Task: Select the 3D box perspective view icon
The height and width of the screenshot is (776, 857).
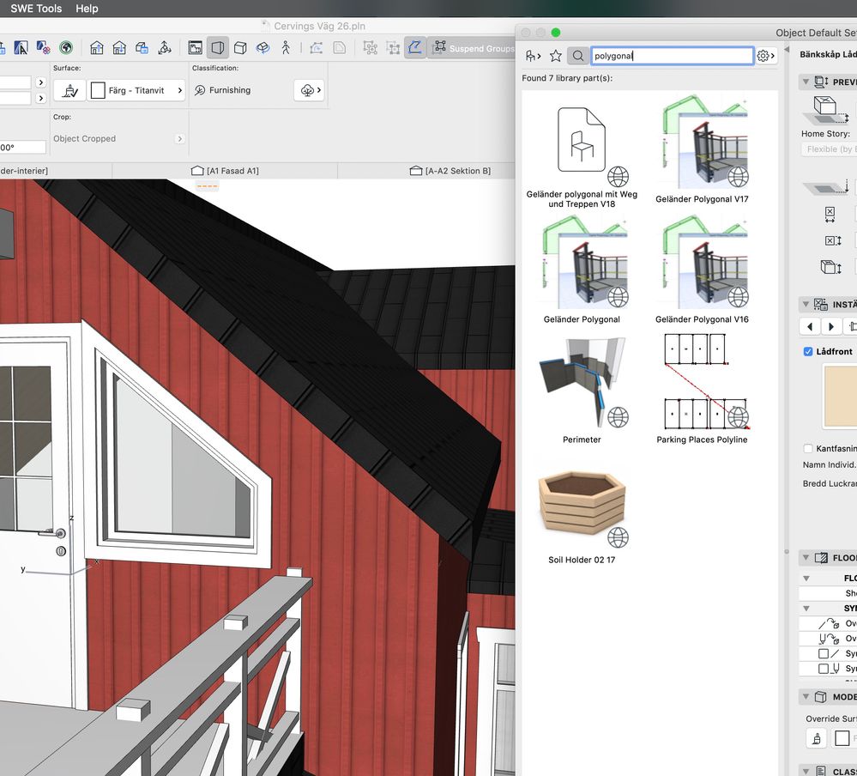Action: coord(241,48)
